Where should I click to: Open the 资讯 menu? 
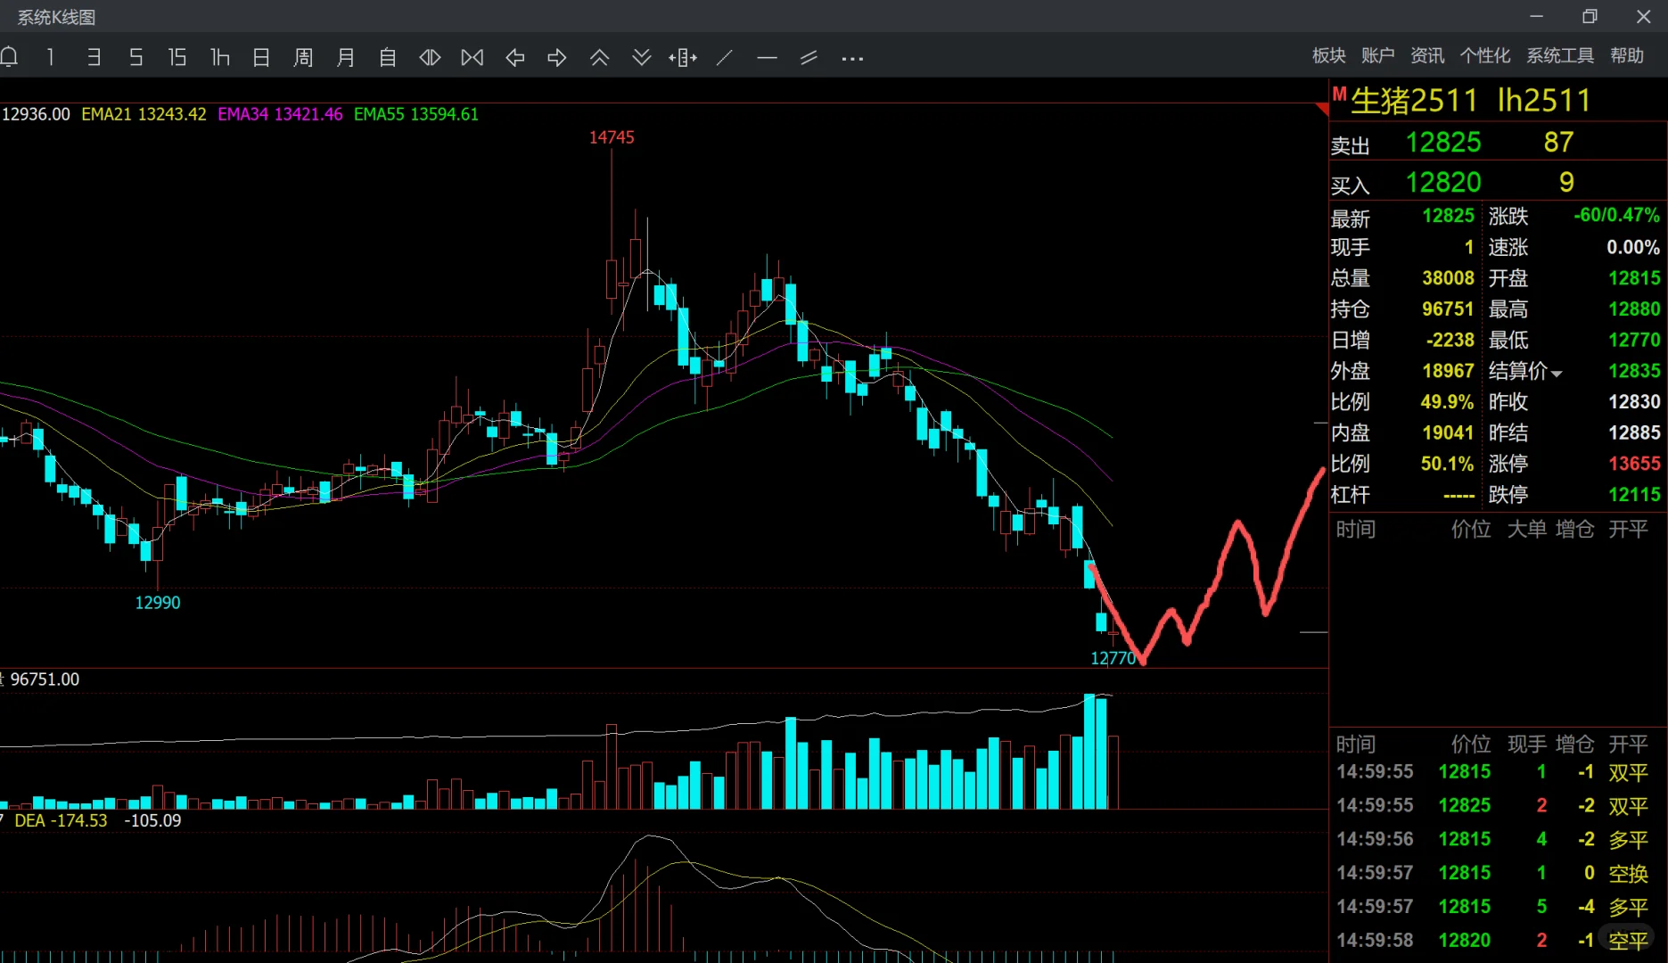(1426, 56)
